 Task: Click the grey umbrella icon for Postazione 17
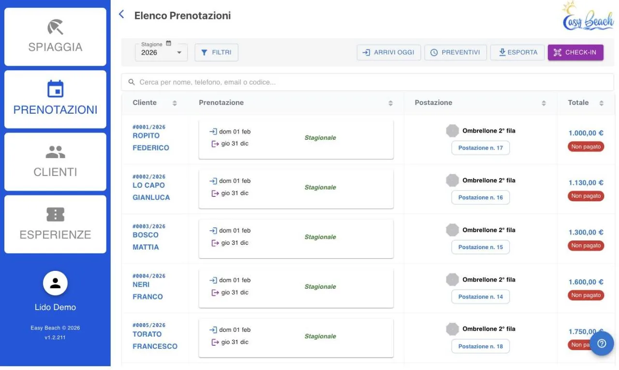452,131
